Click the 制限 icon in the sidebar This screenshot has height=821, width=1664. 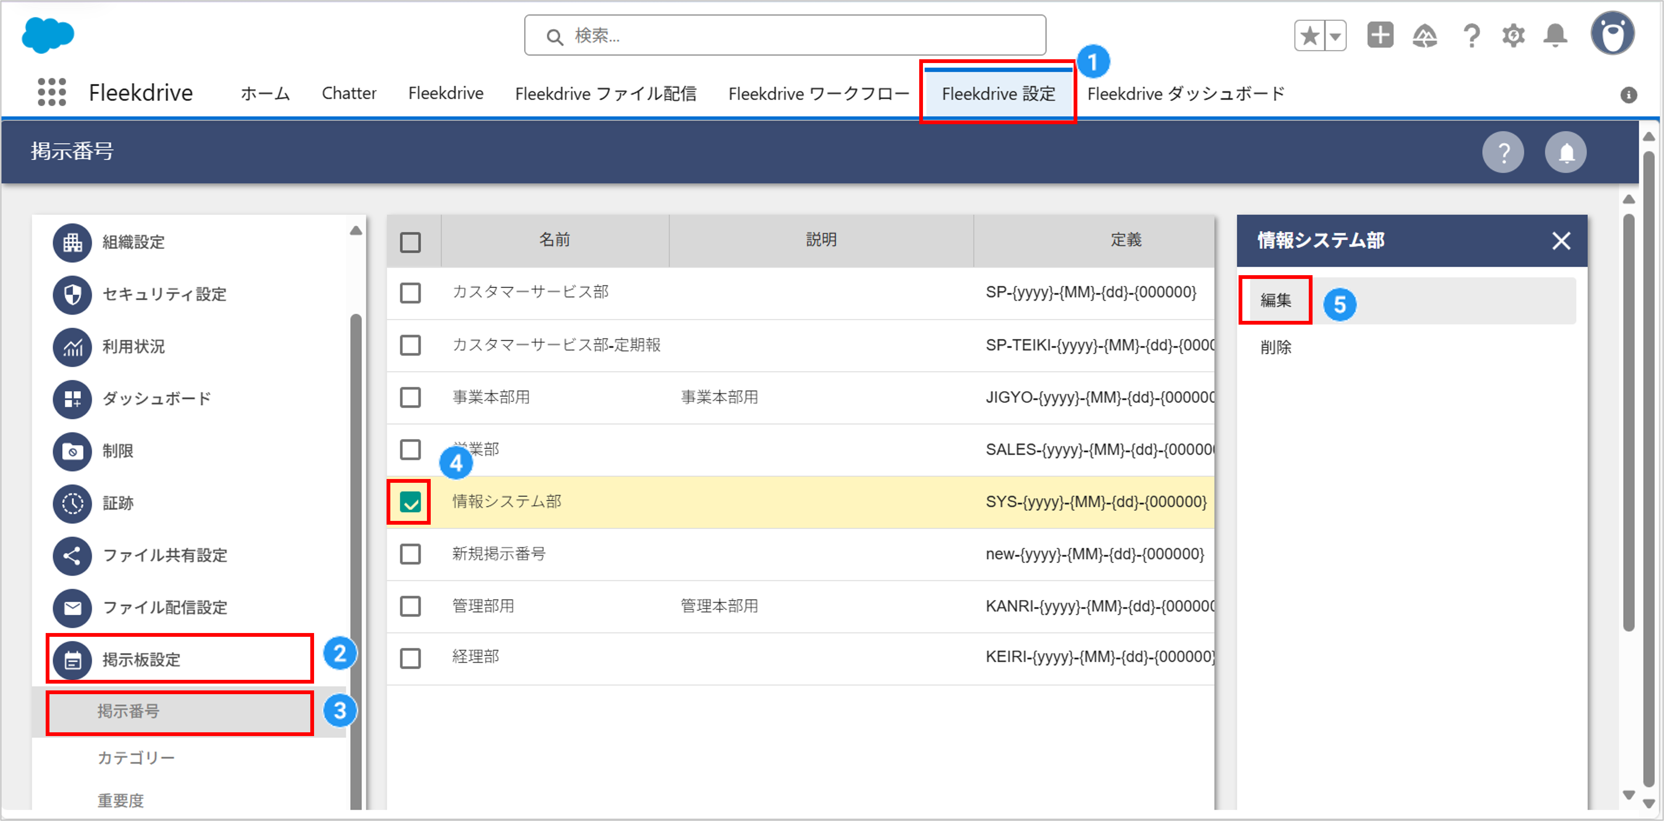72,451
